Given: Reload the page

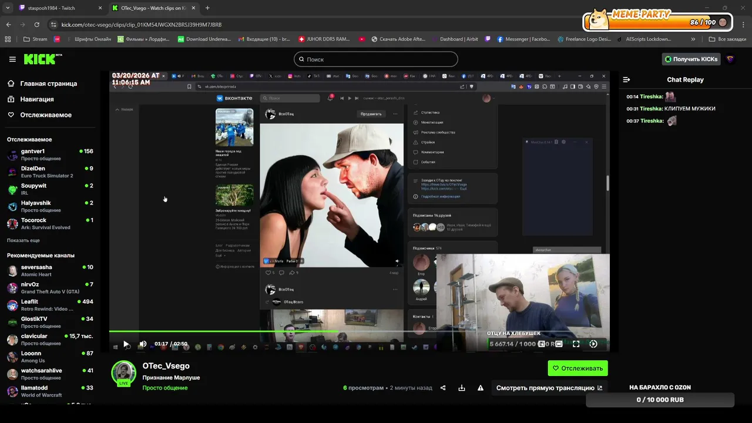Looking at the screenshot, I should 36,25.
